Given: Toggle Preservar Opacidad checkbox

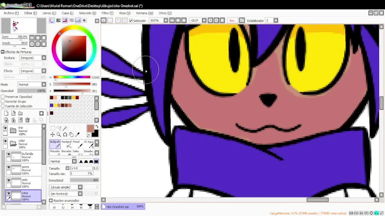Looking at the screenshot, I should (x=3, y=97).
